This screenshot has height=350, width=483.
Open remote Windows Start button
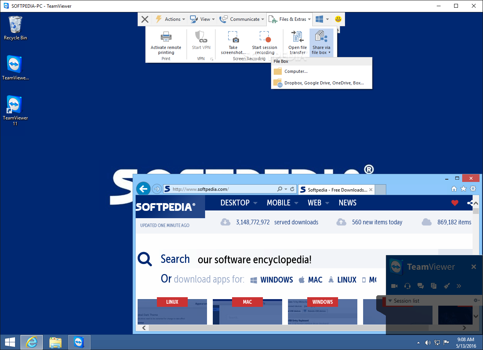click(x=10, y=342)
